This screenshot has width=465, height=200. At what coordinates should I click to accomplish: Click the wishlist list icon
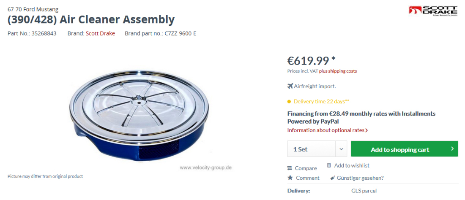[x=328, y=165]
